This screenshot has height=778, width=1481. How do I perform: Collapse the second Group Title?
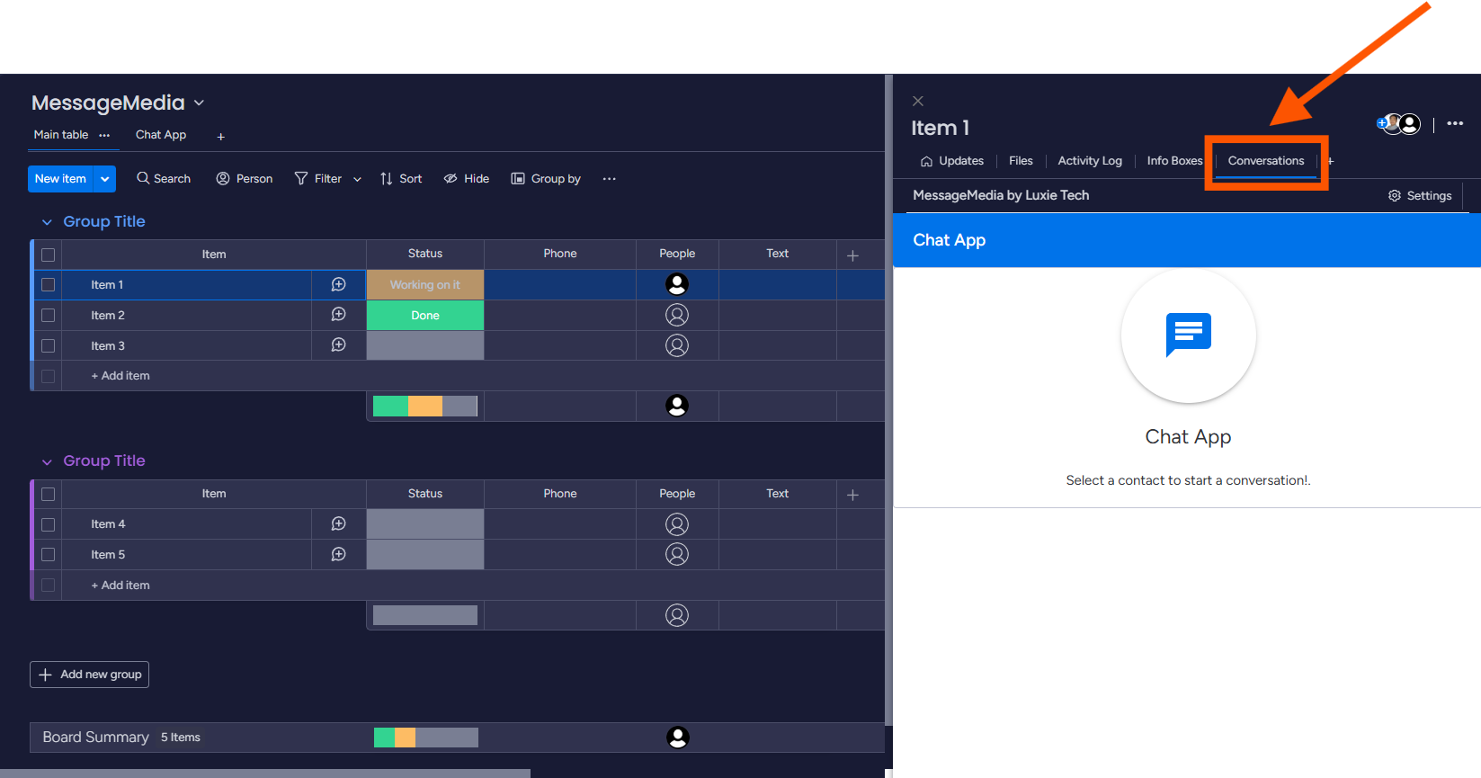pyautogui.click(x=47, y=461)
